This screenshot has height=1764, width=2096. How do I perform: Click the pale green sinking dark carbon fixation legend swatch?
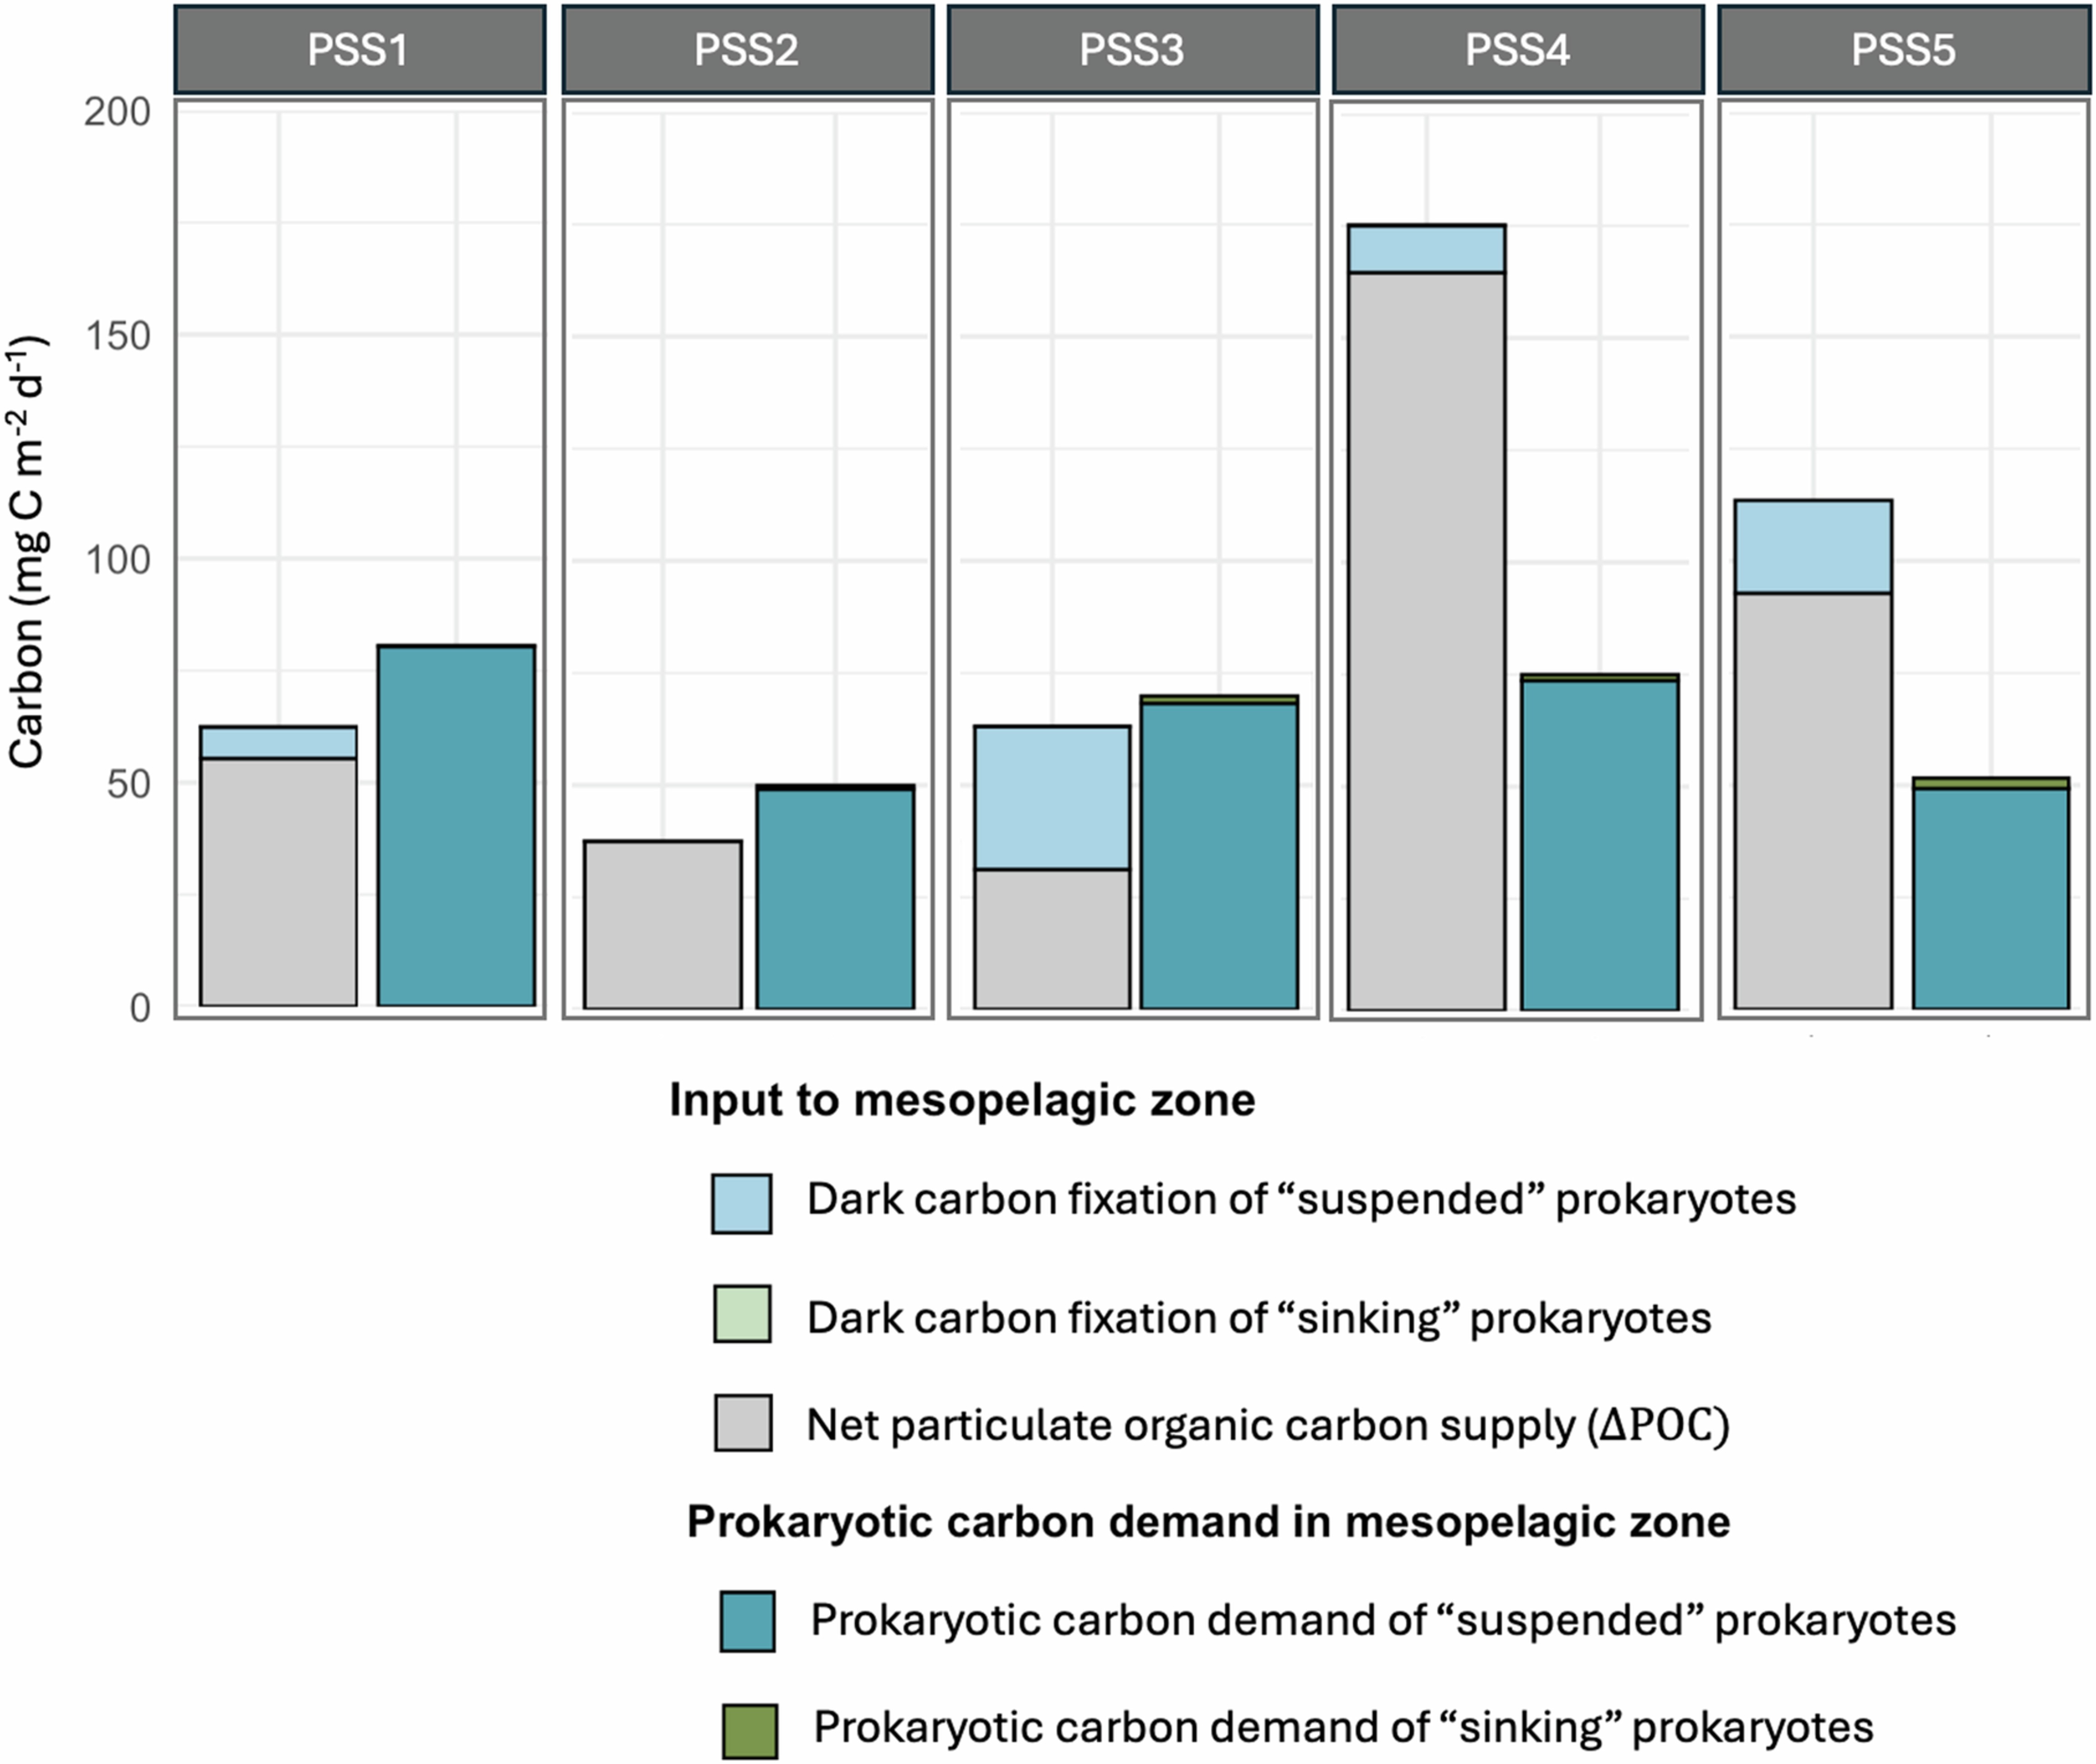point(741,1313)
